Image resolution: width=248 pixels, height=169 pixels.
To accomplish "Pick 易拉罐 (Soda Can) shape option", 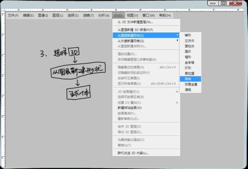I will [189, 73].
